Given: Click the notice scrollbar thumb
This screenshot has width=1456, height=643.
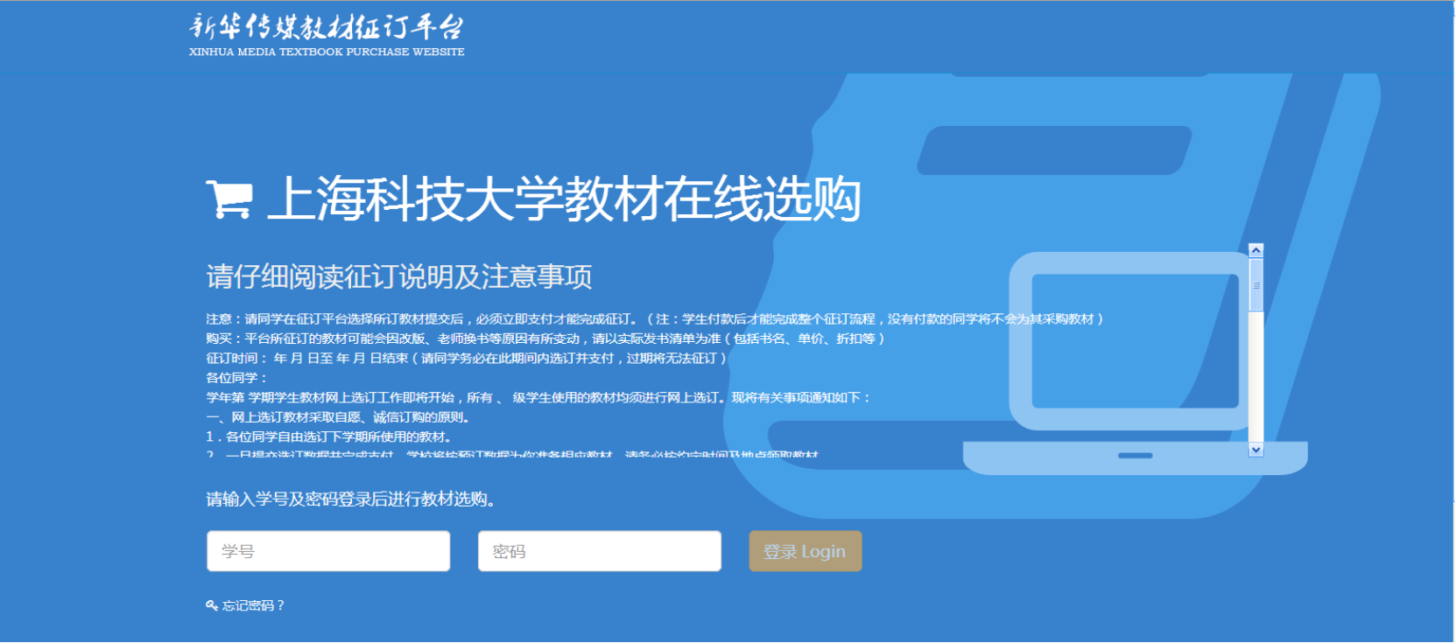Looking at the screenshot, I should [x=1256, y=285].
